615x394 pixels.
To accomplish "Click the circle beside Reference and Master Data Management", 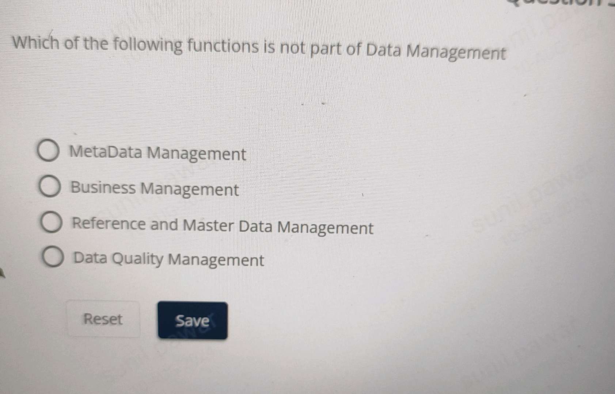I will (52, 221).
